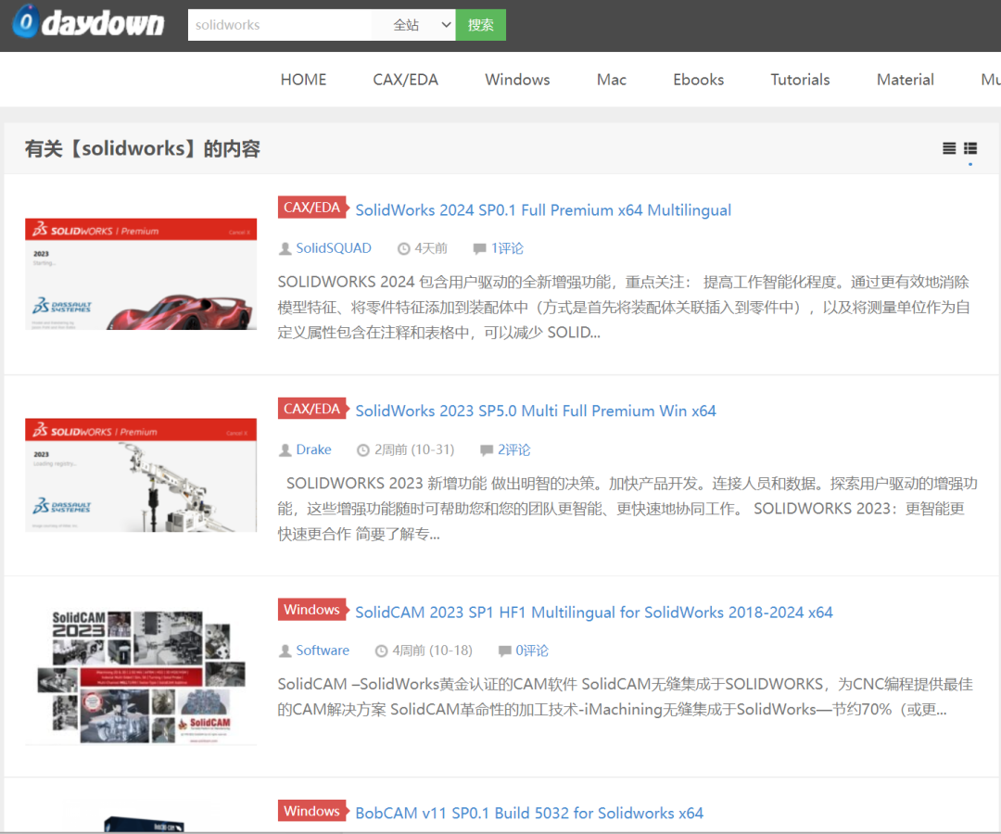
Task: Click CAX/EDA tag on SolidWorks 2024 post
Action: click(x=313, y=208)
